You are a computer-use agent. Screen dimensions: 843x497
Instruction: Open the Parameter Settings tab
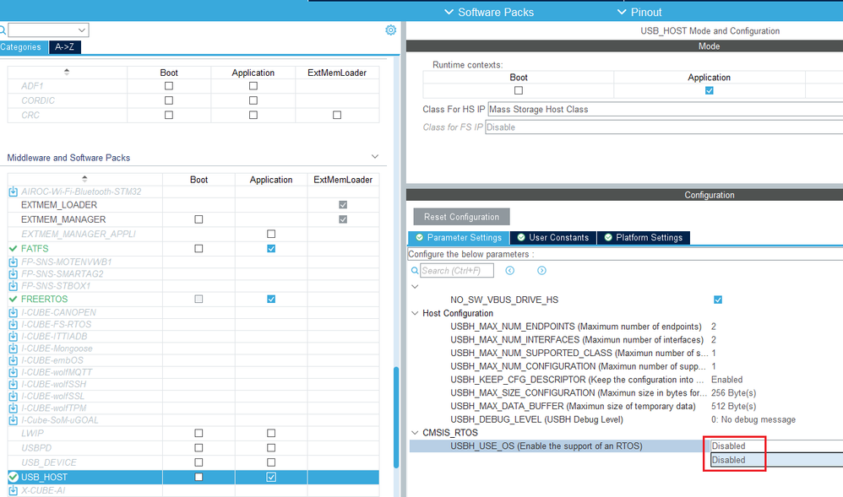click(x=459, y=237)
